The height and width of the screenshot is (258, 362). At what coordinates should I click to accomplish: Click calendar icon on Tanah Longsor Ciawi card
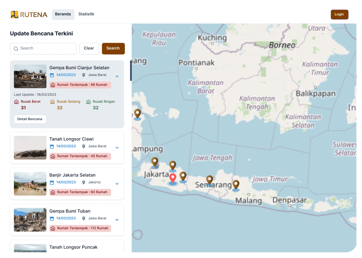(52, 146)
